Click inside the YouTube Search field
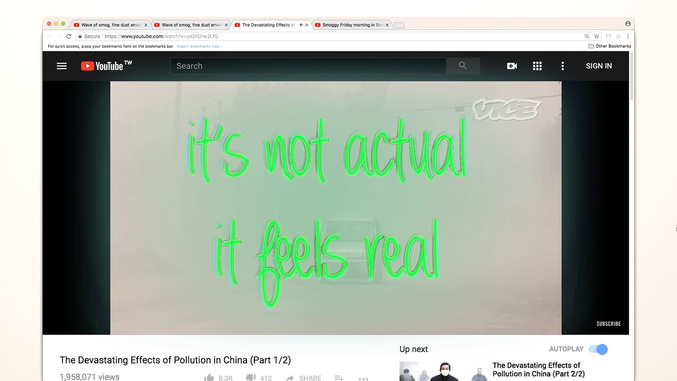 pos(308,66)
